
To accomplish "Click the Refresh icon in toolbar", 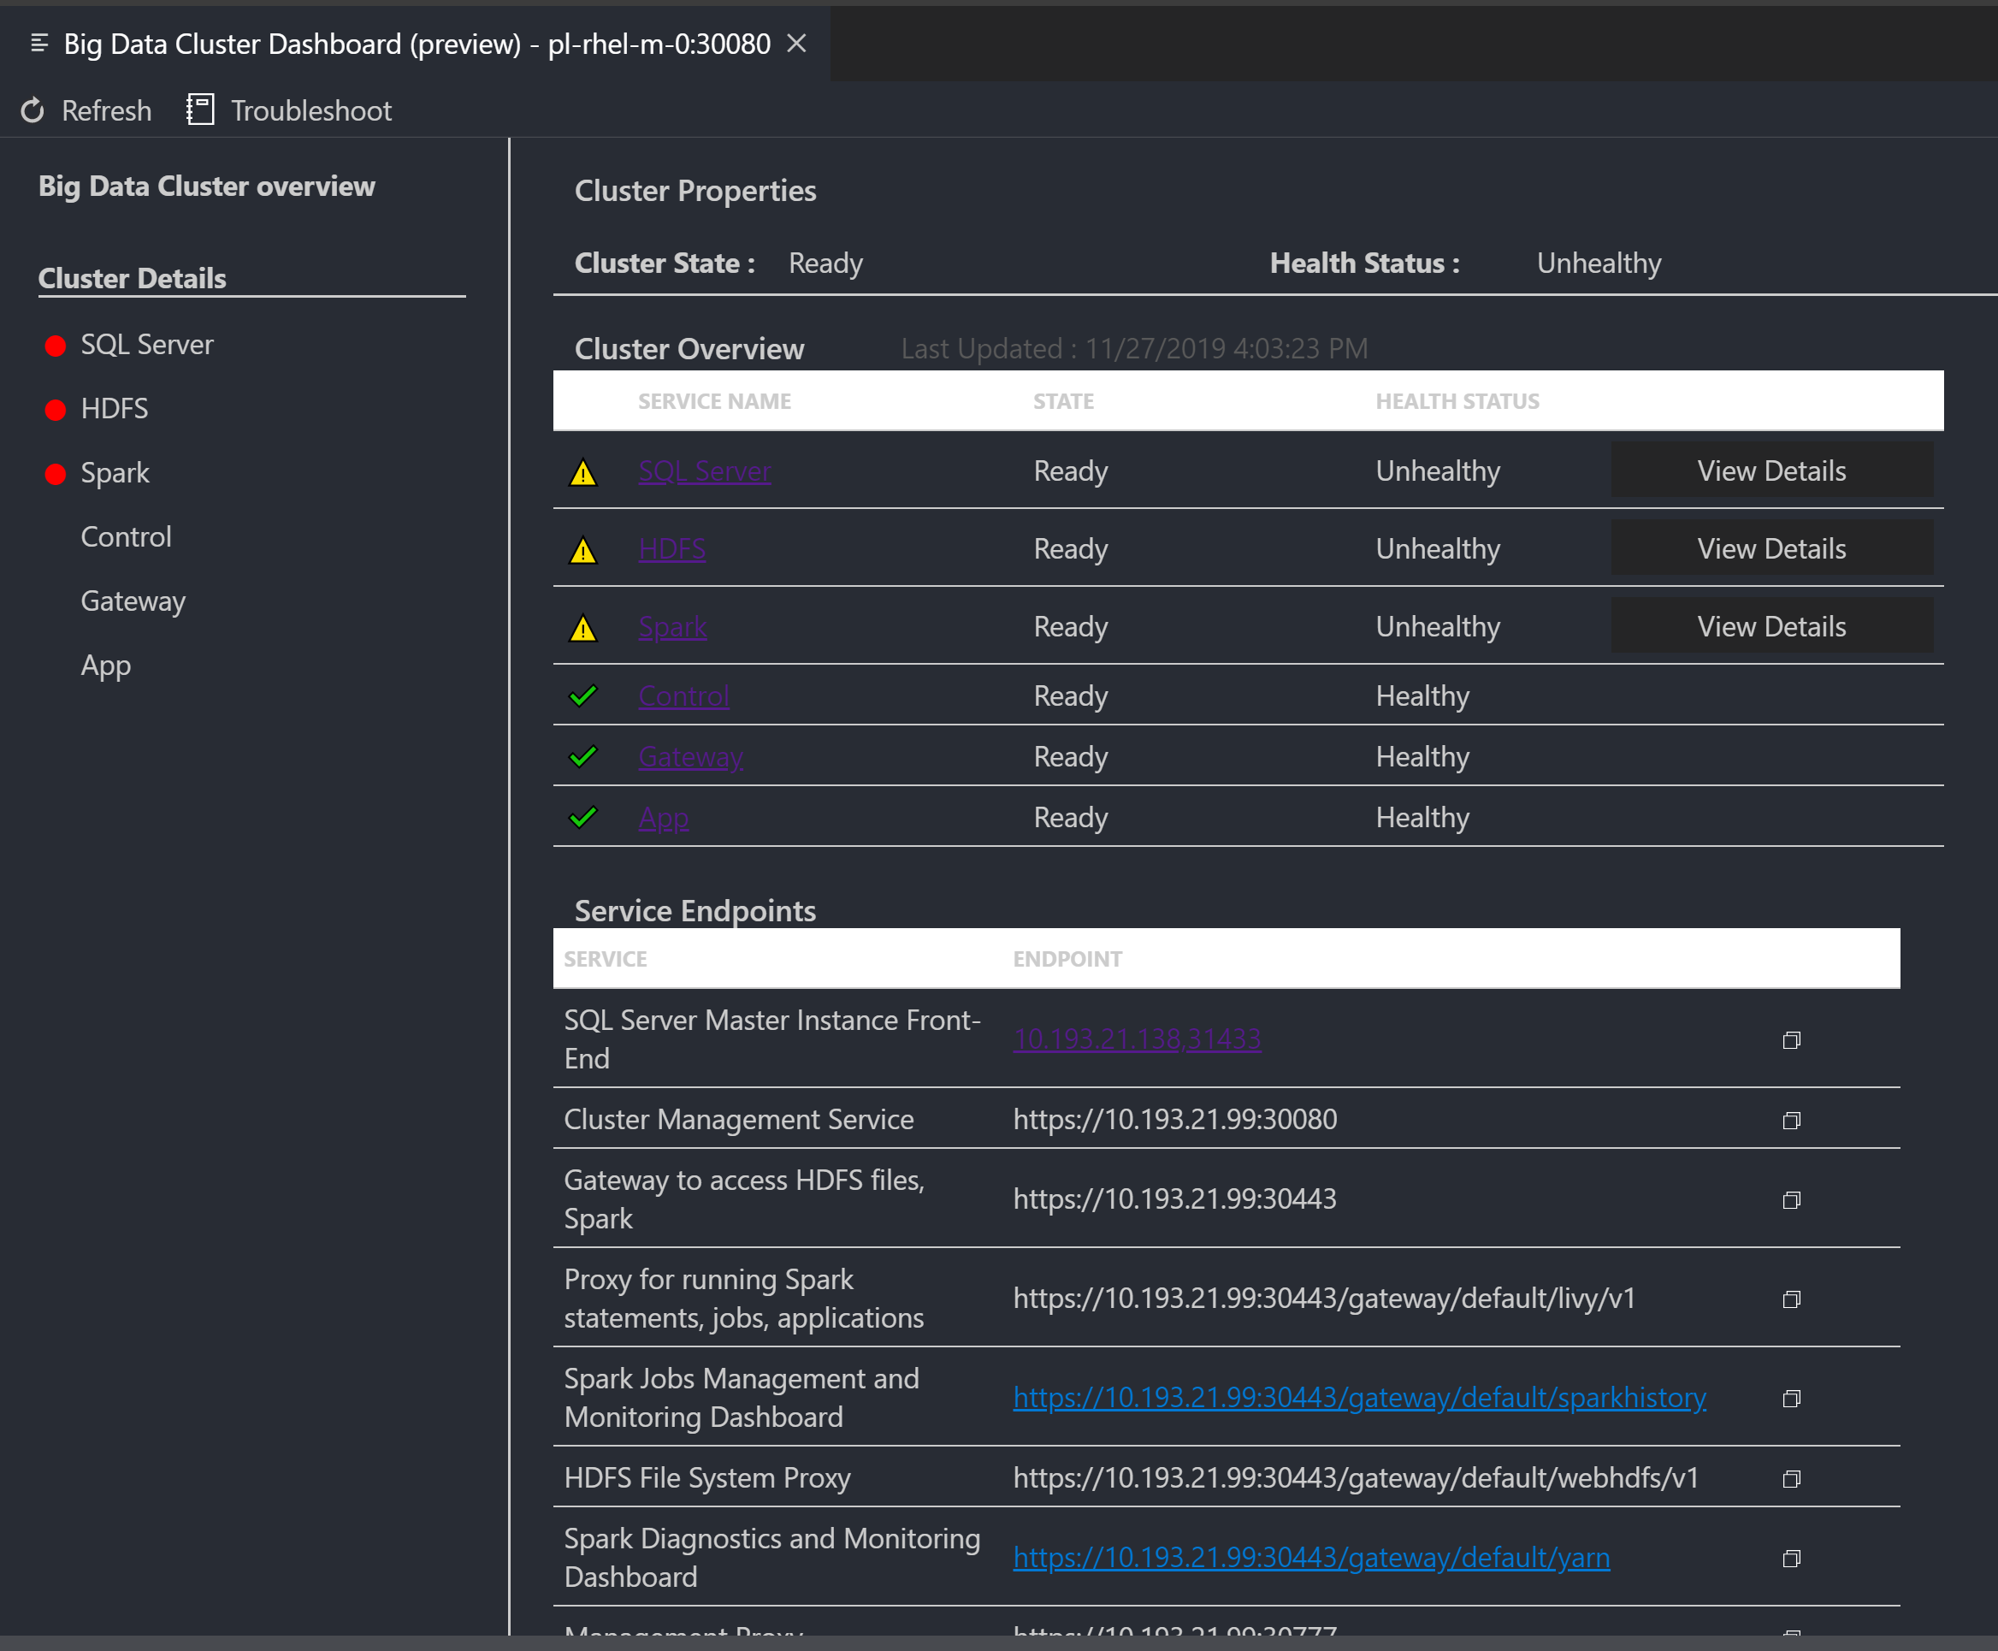I will [x=32, y=110].
